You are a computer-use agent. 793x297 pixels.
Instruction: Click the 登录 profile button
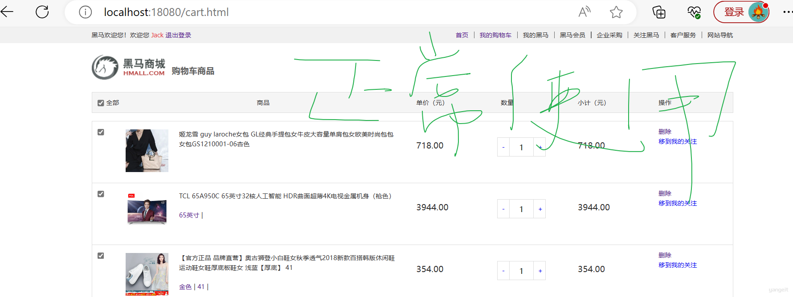[x=741, y=12]
